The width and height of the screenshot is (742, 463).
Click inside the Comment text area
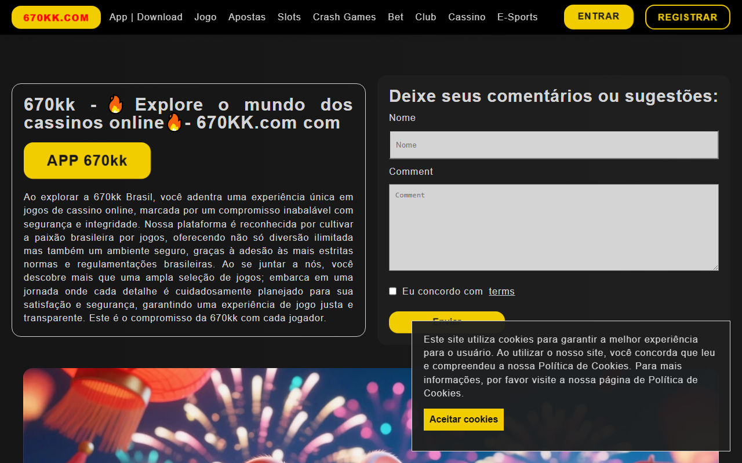[554, 227]
